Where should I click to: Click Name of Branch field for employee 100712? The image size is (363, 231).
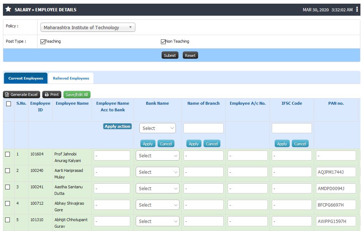tap(204, 205)
